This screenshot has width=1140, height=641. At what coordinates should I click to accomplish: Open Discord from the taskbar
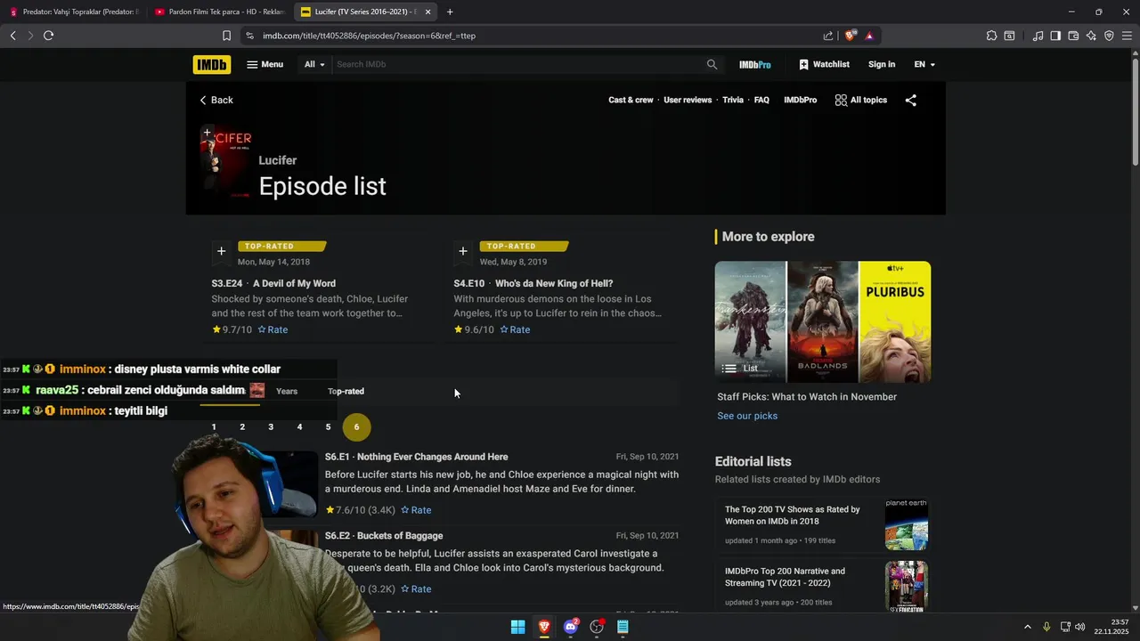point(571,627)
